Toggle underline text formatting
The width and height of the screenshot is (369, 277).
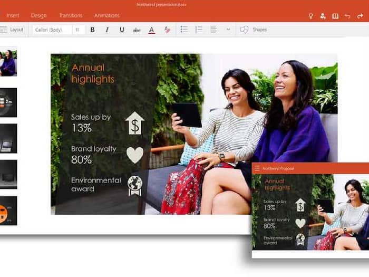coord(122,30)
